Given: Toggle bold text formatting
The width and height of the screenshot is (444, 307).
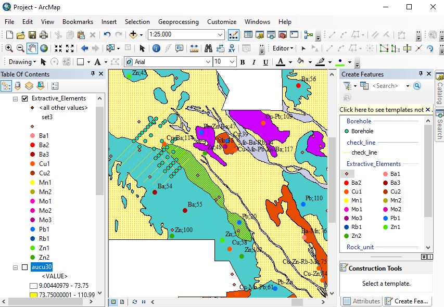Looking at the screenshot, I should coord(243,62).
